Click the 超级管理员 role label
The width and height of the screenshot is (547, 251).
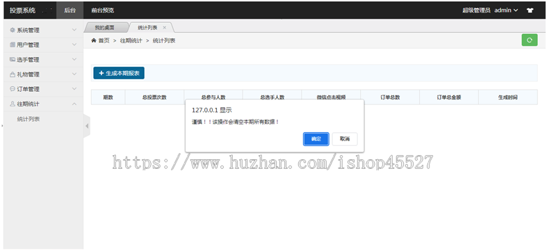click(x=476, y=10)
